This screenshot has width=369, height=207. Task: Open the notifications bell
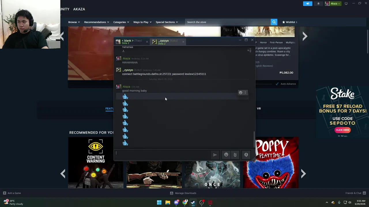pyautogui.click(x=318, y=3)
